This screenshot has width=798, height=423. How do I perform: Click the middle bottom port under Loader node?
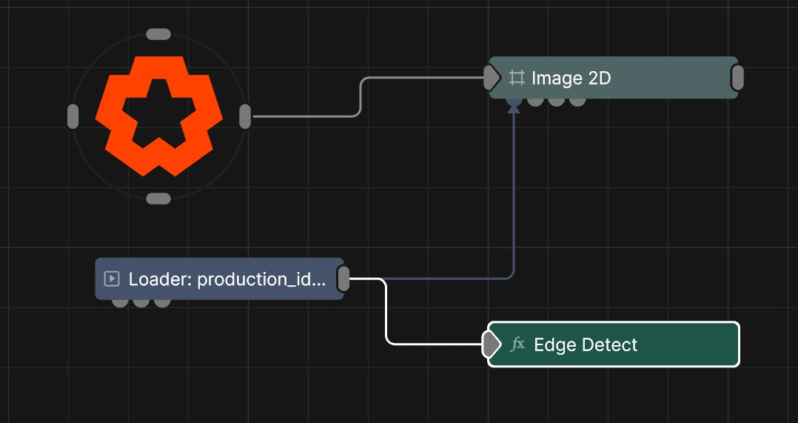click(x=141, y=302)
